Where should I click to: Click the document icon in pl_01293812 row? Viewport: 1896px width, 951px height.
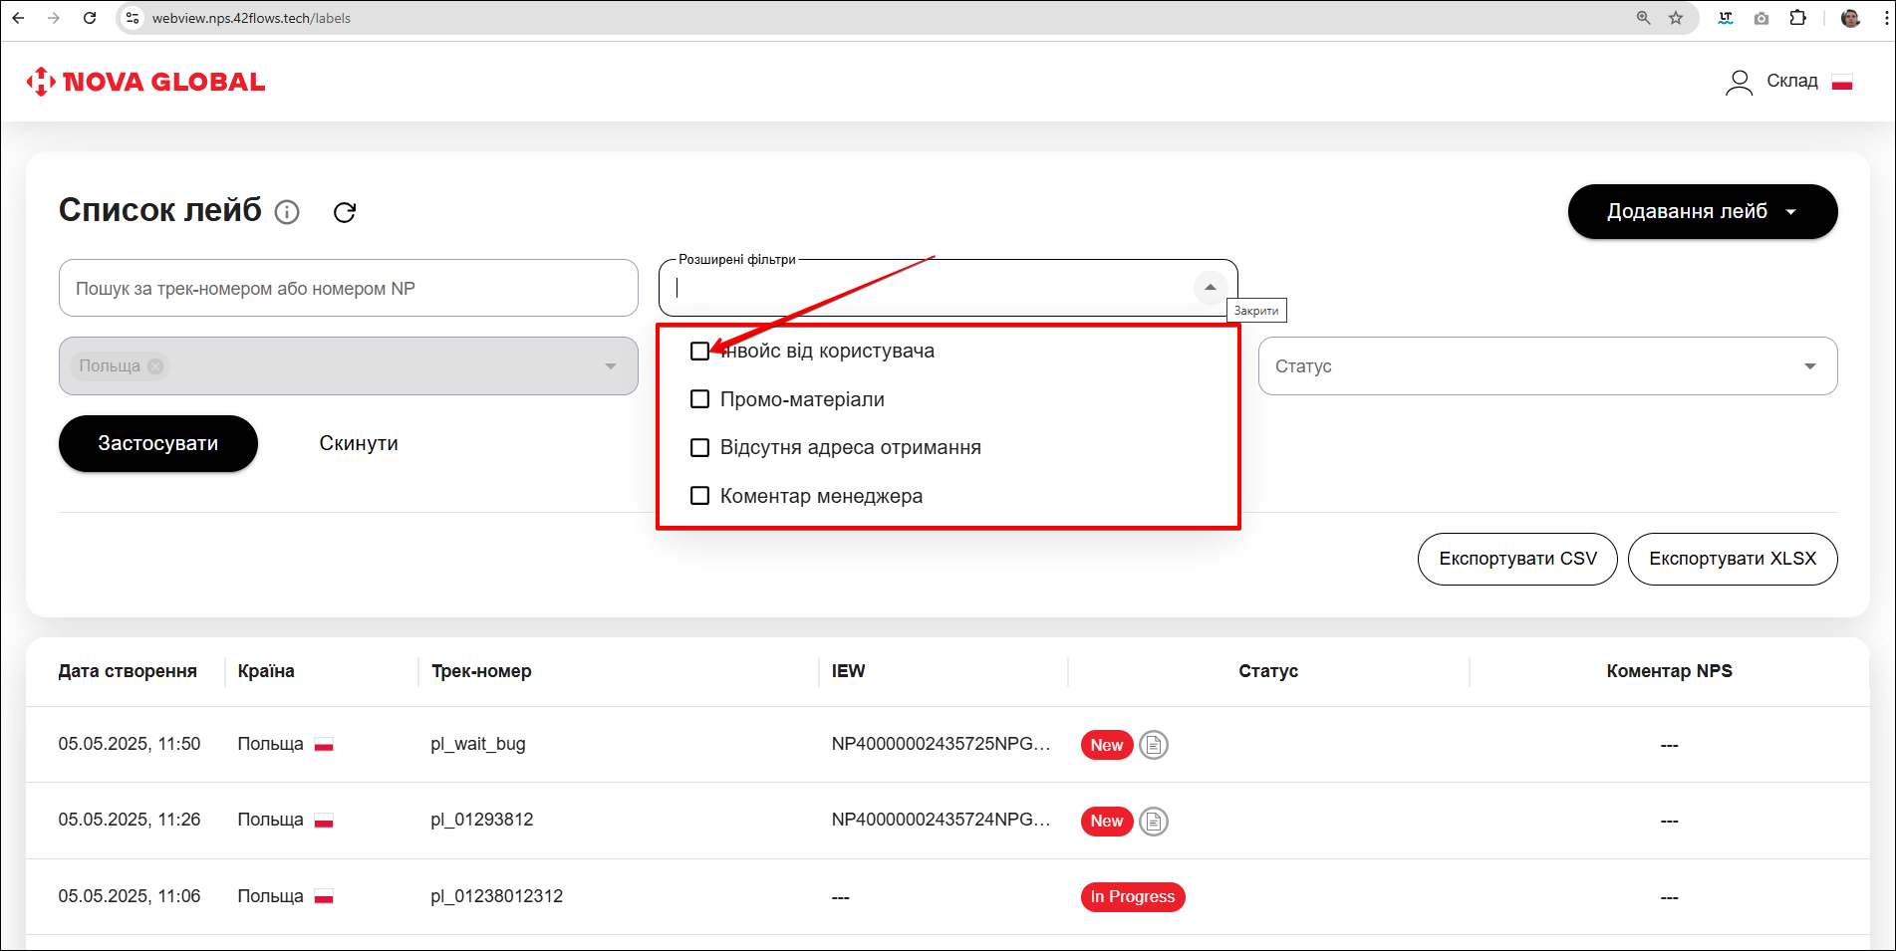1153,822
